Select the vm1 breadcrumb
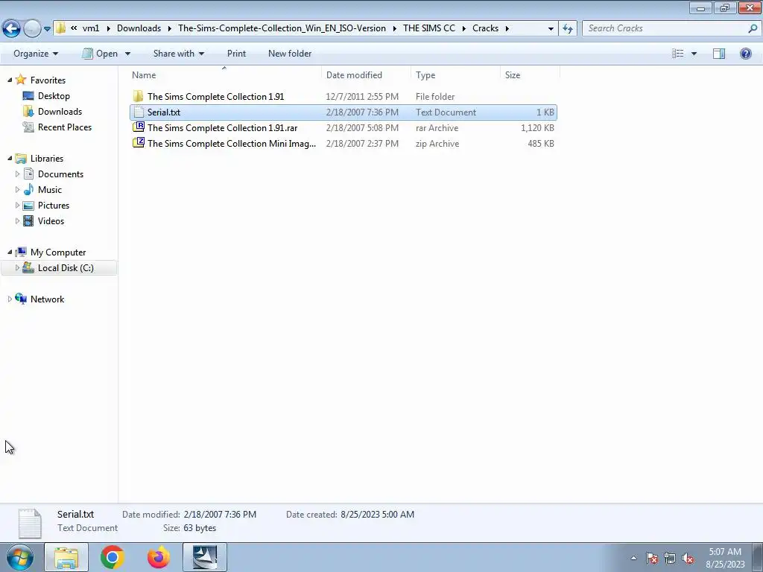 (90, 28)
